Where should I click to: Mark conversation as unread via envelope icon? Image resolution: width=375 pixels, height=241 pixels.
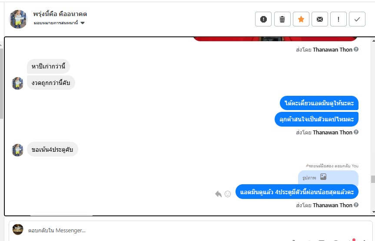click(320, 19)
